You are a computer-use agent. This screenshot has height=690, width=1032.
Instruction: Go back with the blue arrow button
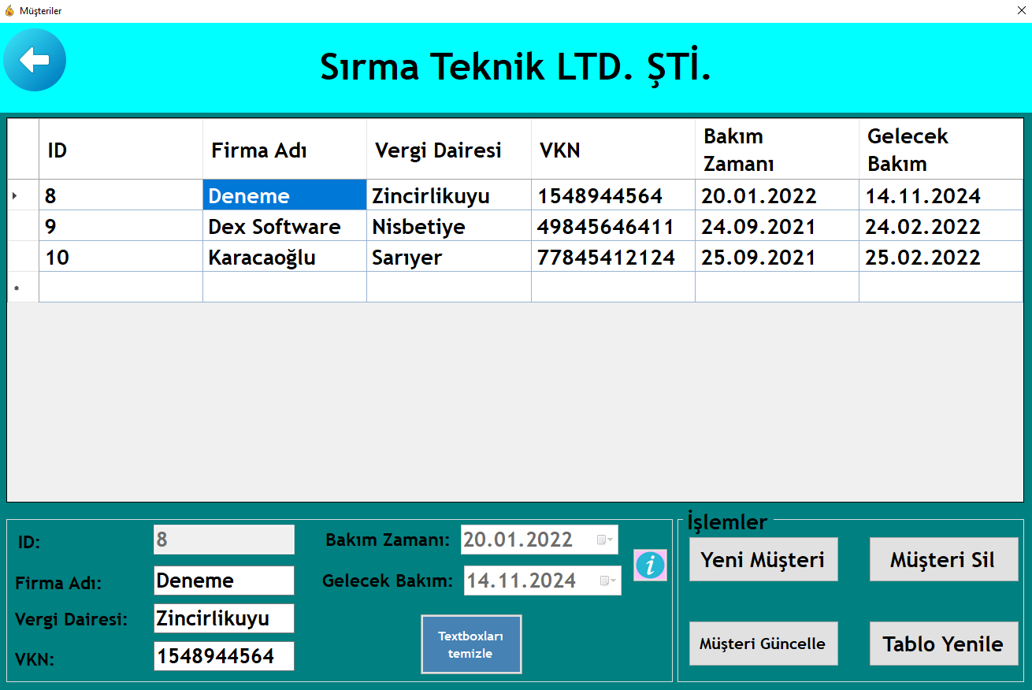tap(35, 60)
